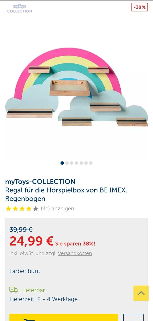Click the grey fifth rating star
This screenshot has height=321, width=153.
click(x=36, y=209)
